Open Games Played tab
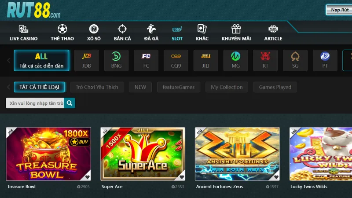This screenshot has height=198, width=352. (275, 87)
